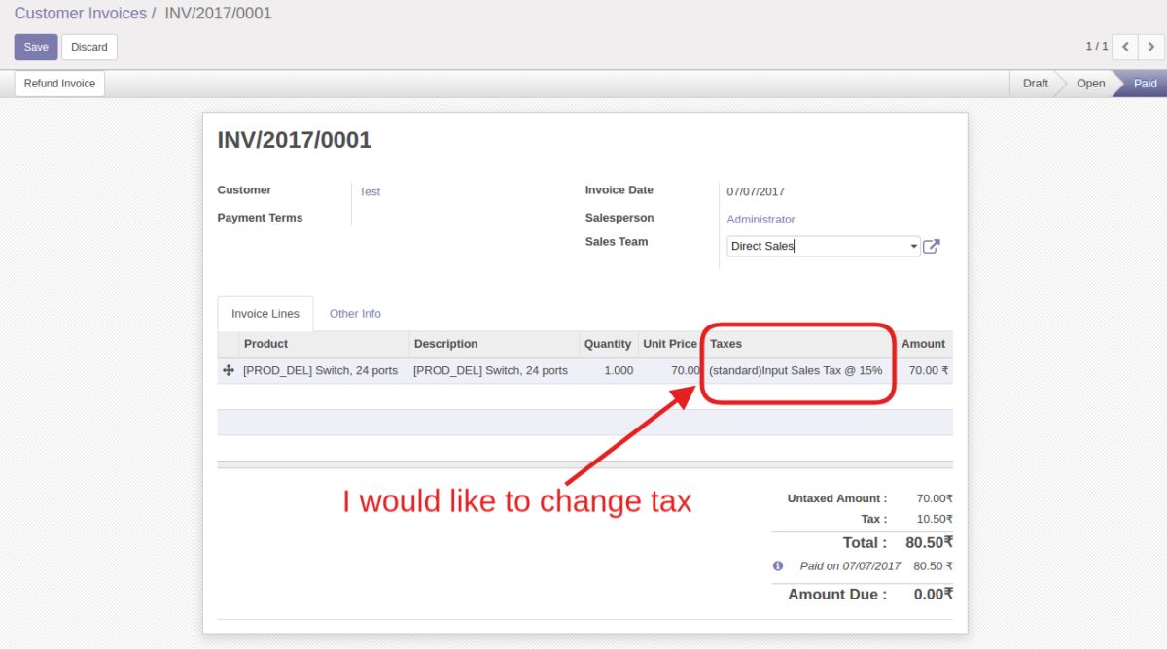Open the Sales Team dropdown arrow
This screenshot has width=1167, height=650.
pyautogui.click(x=914, y=247)
